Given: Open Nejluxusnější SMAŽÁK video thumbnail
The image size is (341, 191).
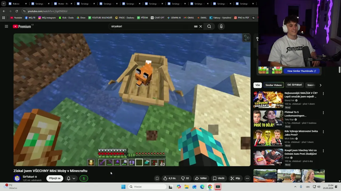Looking at the screenshot, I should [268, 100].
